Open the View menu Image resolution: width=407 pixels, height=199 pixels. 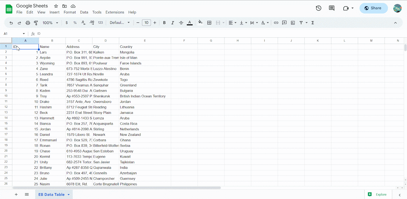41,12
